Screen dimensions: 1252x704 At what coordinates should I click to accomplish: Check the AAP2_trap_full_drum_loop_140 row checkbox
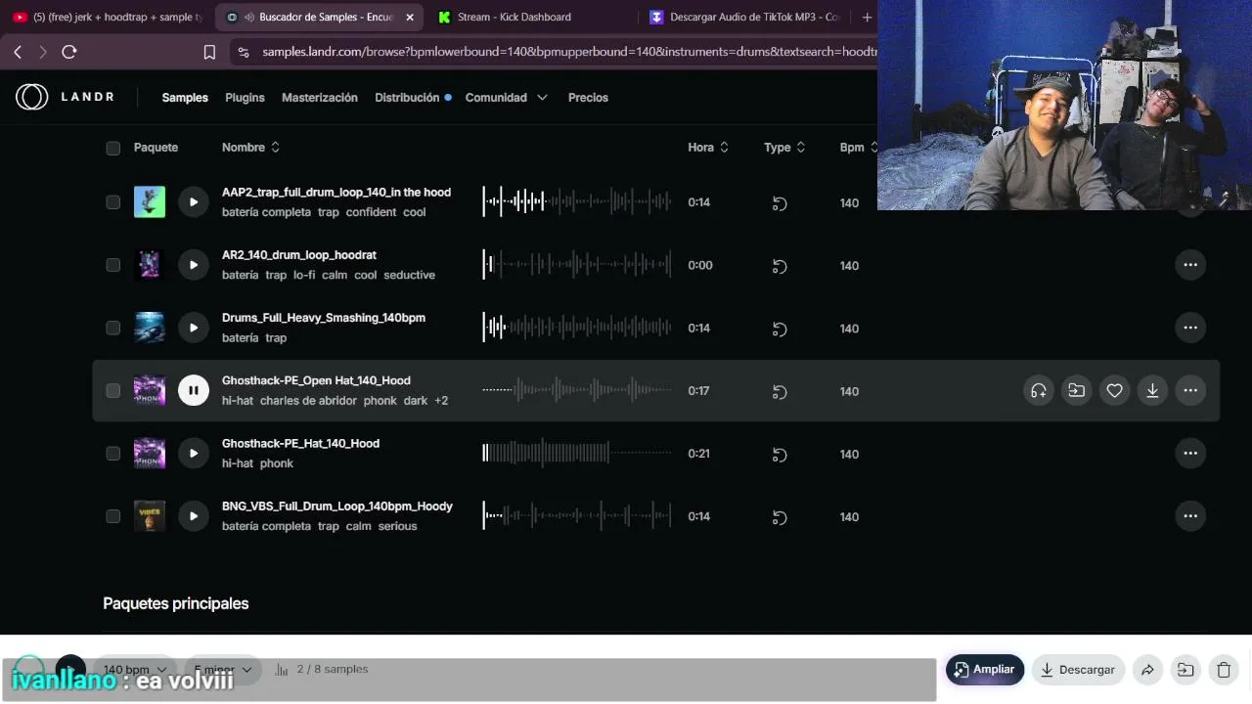(x=113, y=202)
